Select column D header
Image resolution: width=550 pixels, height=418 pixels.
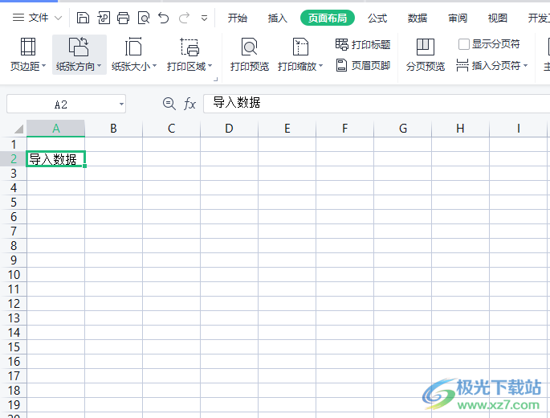pyautogui.click(x=229, y=129)
